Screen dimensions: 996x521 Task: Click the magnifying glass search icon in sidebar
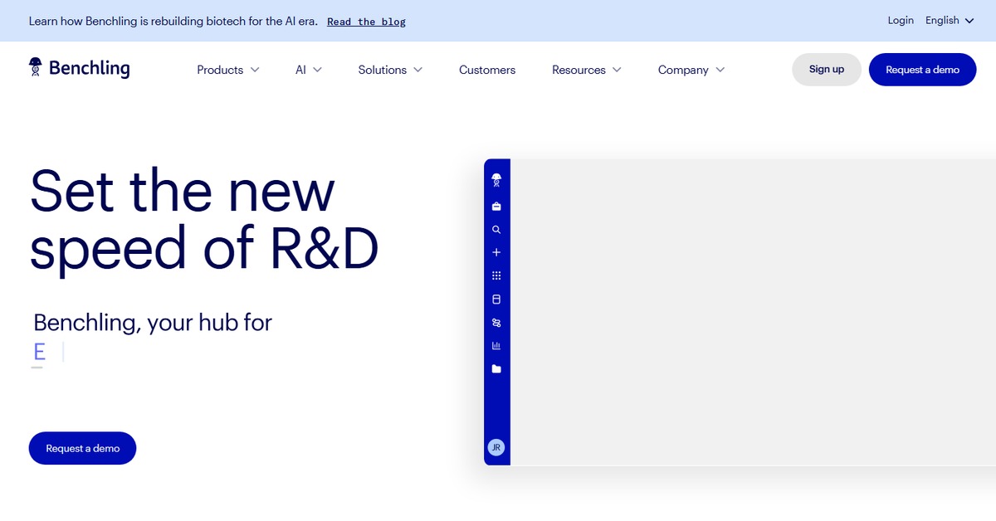click(496, 230)
